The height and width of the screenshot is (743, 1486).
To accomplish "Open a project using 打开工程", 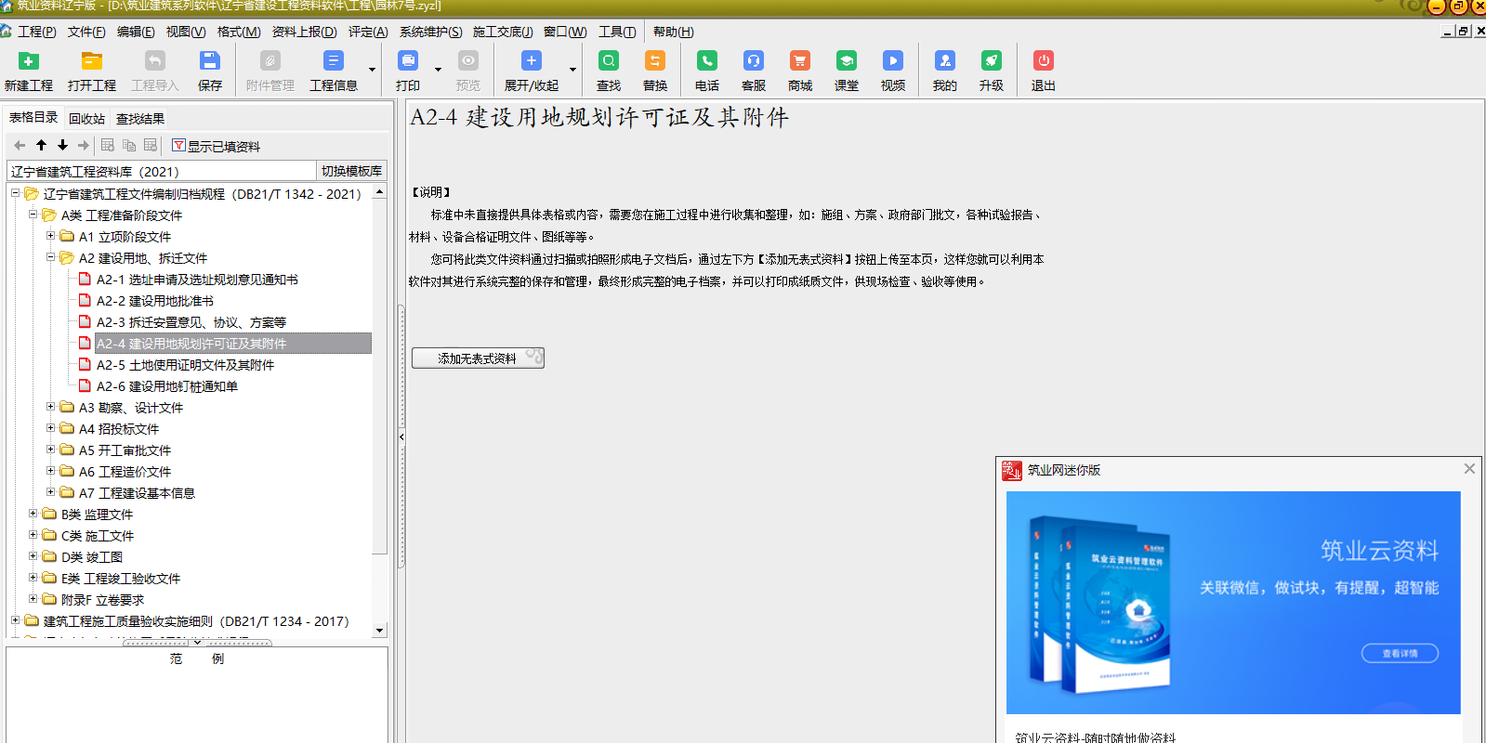I will [92, 72].
